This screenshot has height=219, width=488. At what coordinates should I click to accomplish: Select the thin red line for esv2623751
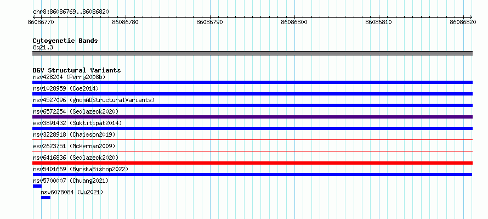coord(252,151)
